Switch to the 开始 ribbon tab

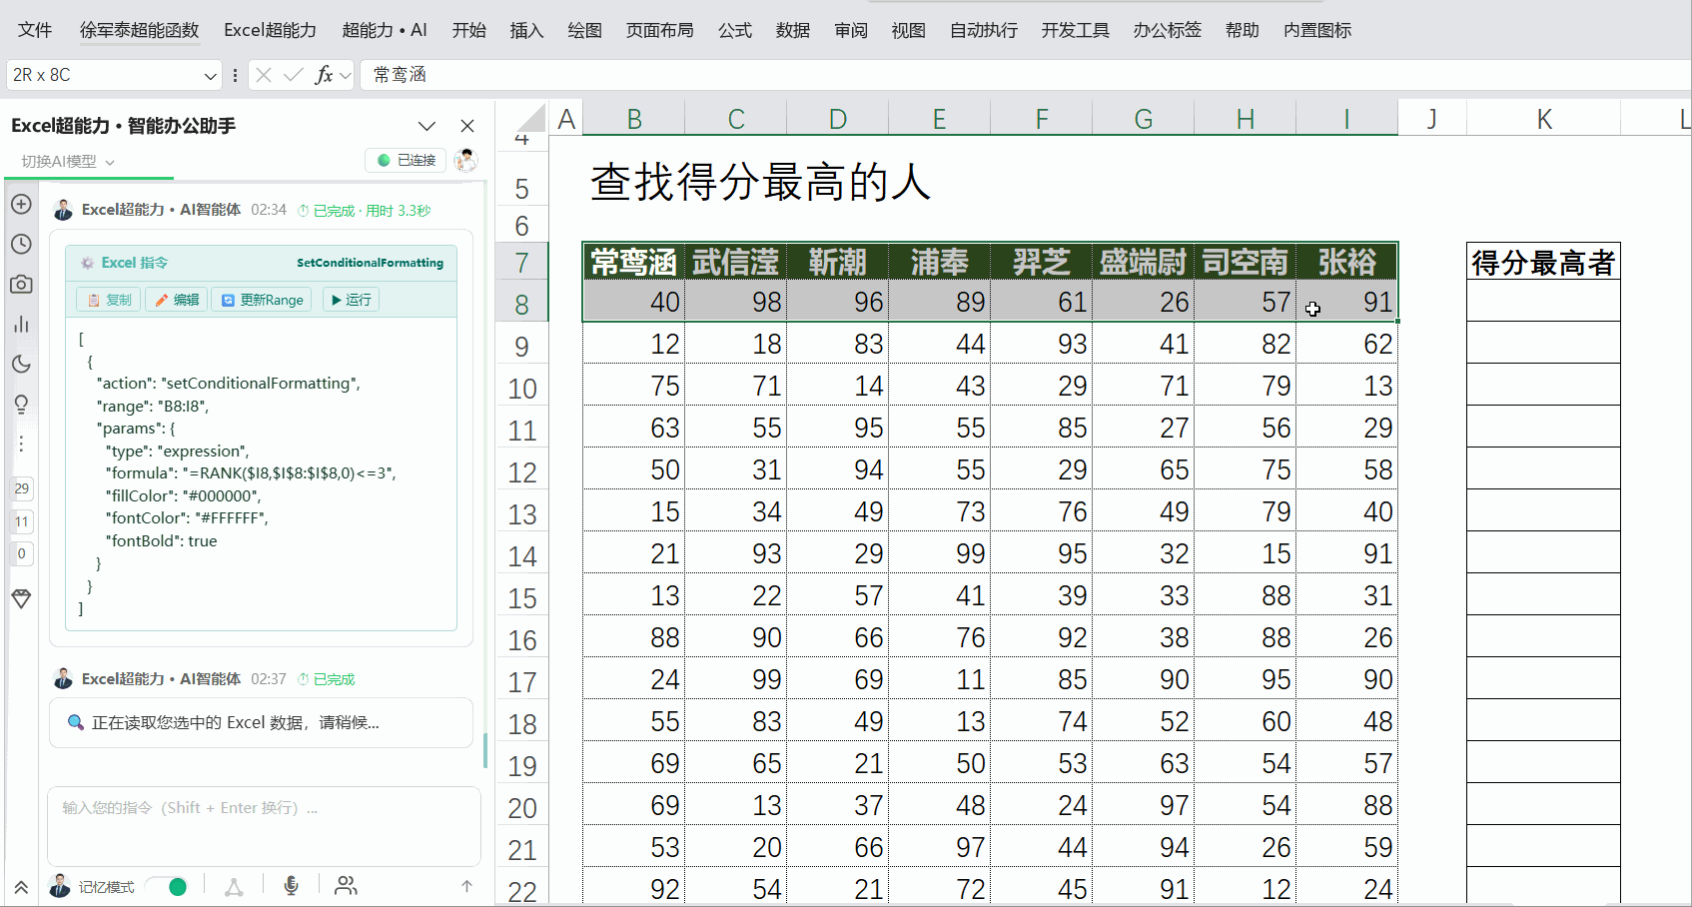(468, 30)
